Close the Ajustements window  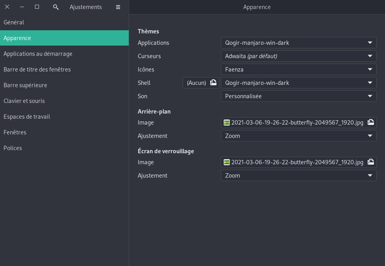click(7, 7)
